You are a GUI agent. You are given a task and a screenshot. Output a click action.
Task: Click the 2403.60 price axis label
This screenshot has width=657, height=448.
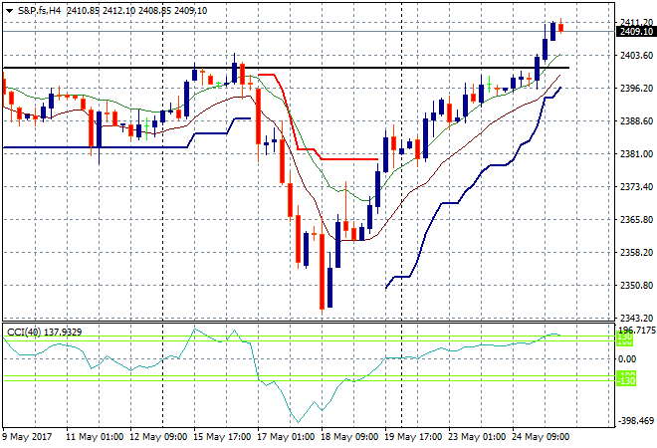click(636, 56)
